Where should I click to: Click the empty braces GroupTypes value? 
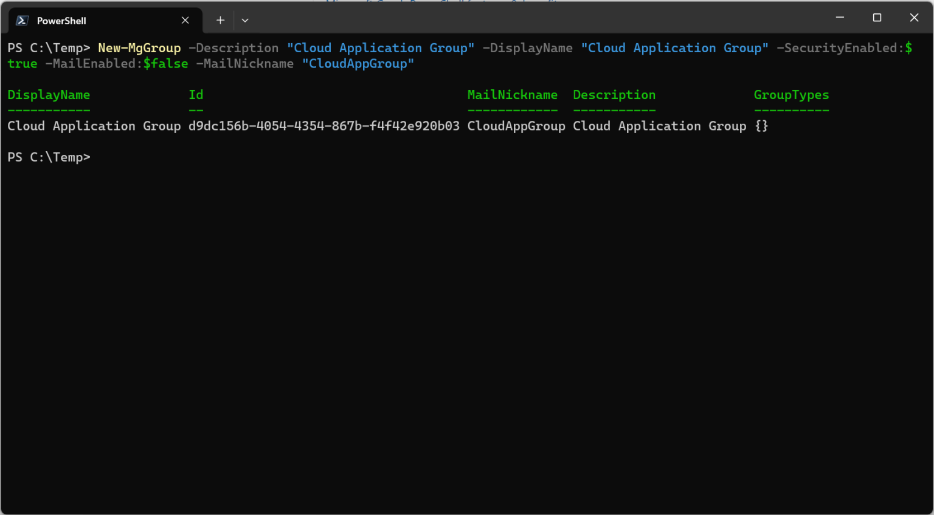761,126
